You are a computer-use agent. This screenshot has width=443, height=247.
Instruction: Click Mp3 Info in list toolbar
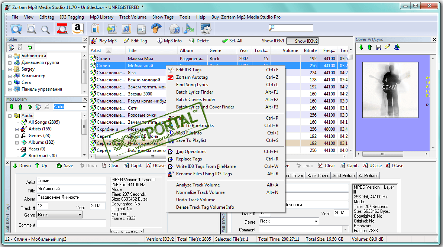169,41
